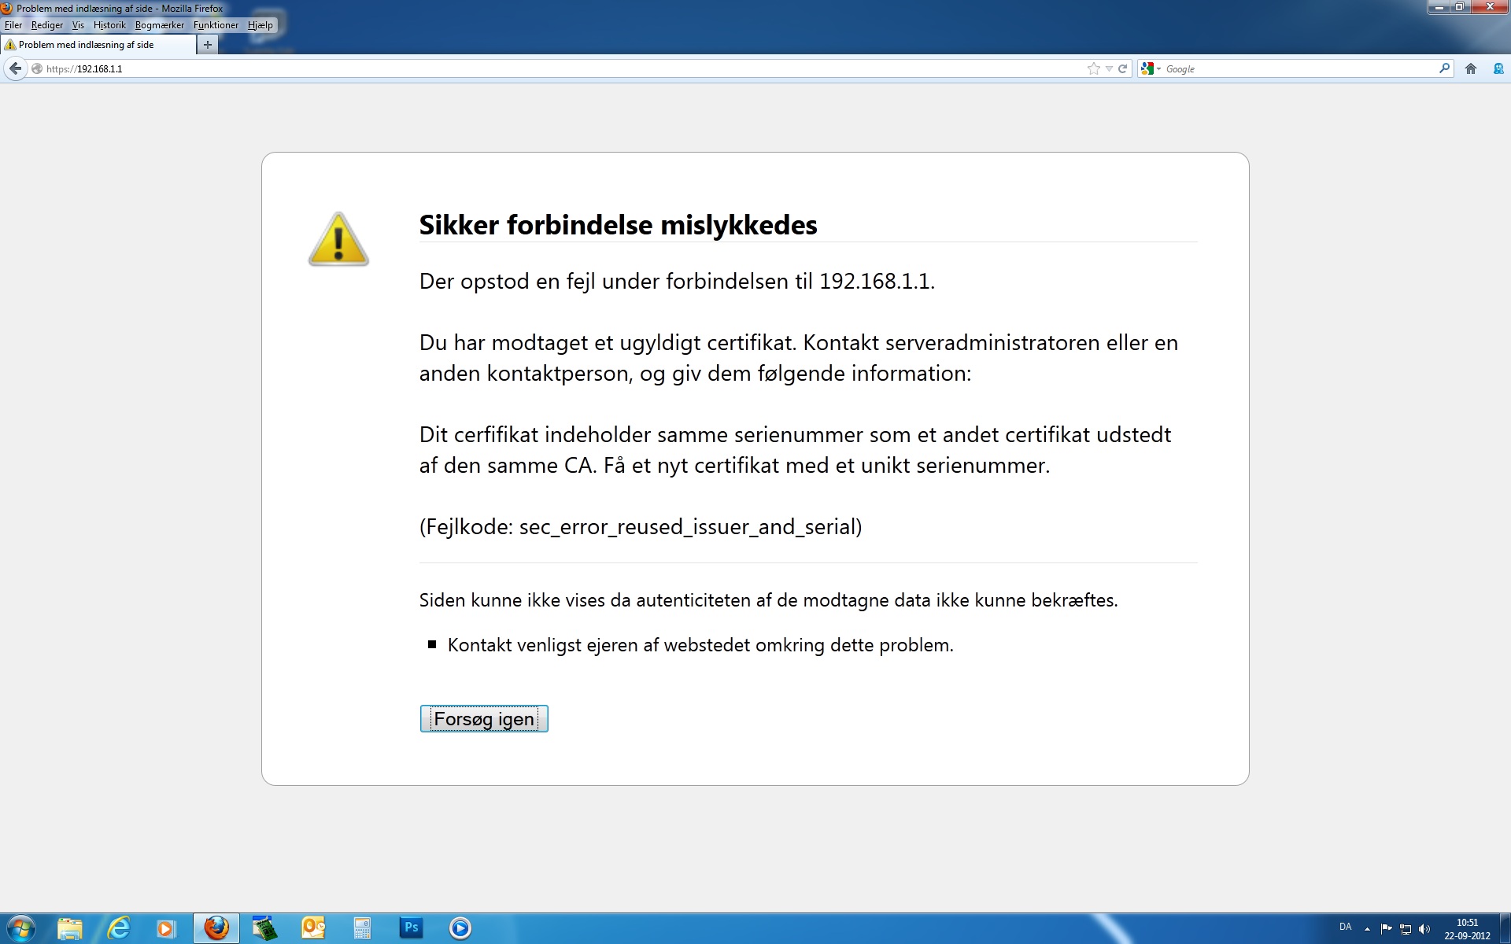The image size is (1511, 944).
Task: Open the Rediger menu
Action: coord(47,25)
